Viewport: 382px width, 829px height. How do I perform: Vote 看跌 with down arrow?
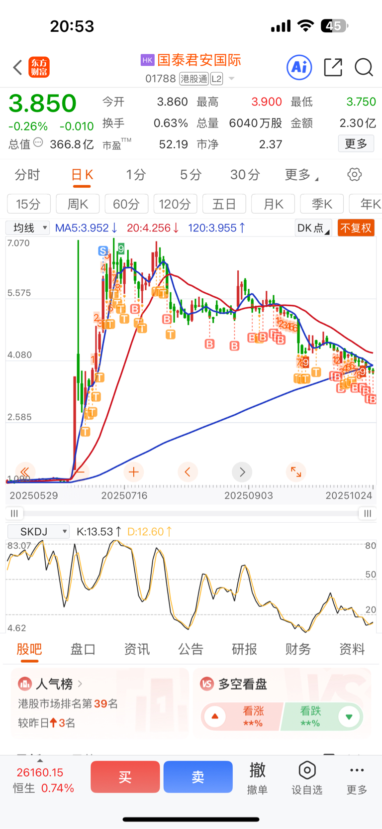(x=349, y=716)
